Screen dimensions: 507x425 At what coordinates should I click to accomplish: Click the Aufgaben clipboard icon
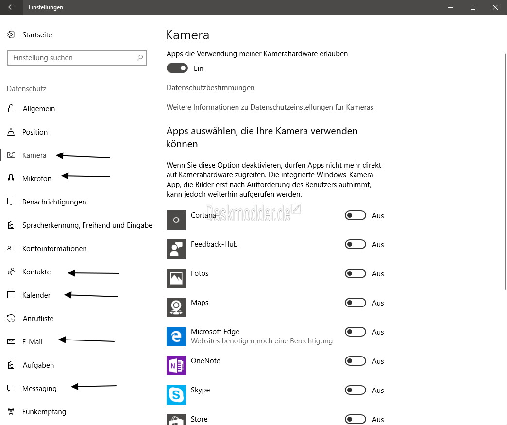tap(11, 365)
